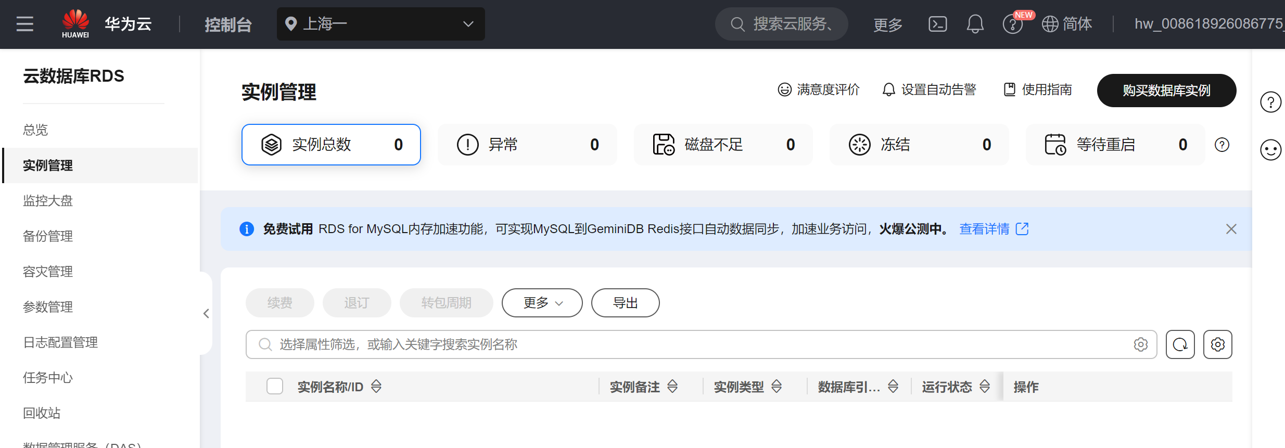1285x448 pixels.
Task: Open the notifications bell
Action: [x=975, y=24]
